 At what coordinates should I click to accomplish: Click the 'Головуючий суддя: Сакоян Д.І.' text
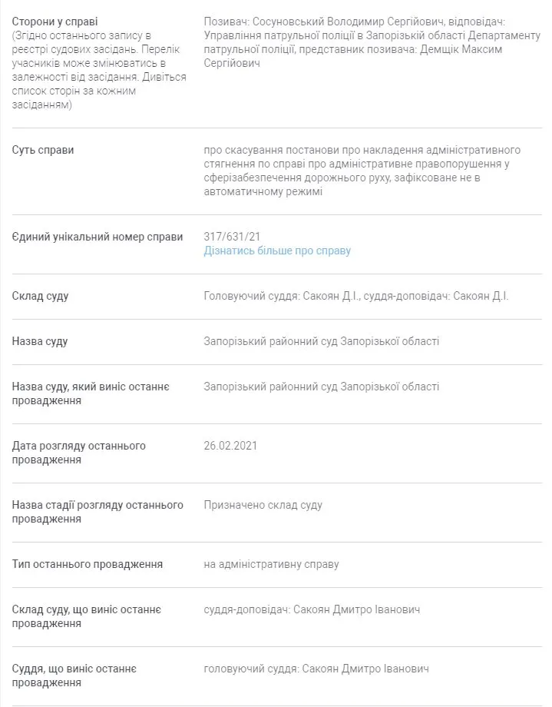282,296
